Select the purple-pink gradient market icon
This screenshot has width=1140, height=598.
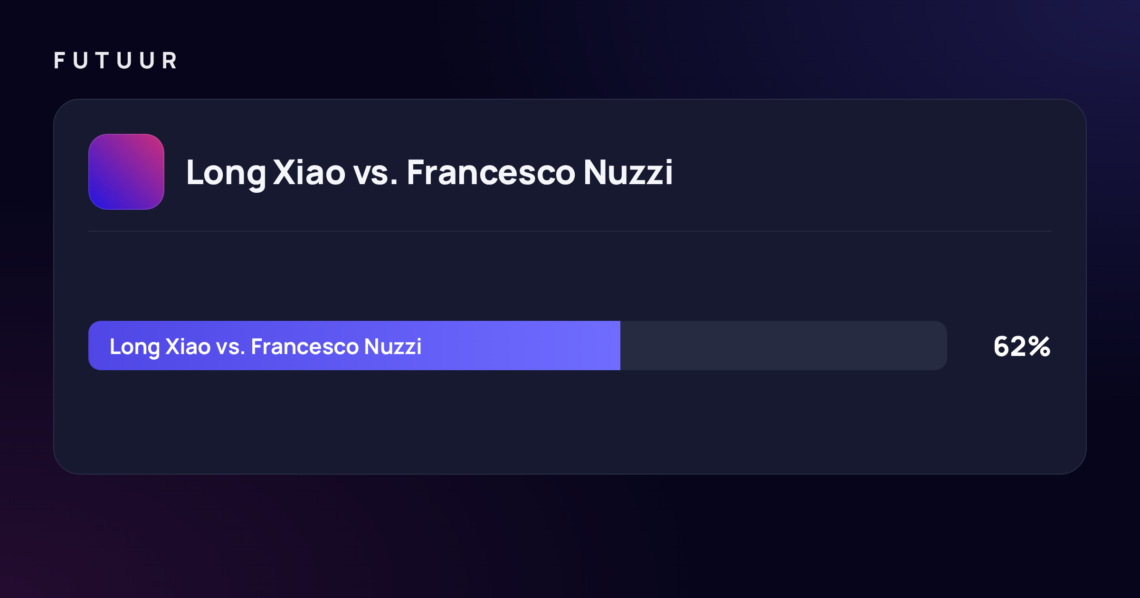(126, 172)
